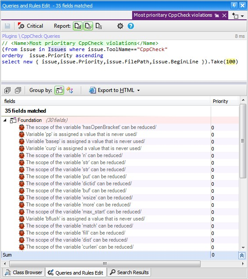Pin the Queries and Rules Edit panel
The height and width of the screenshot is (279, 248).
pyautogui.click(x=234, y=6)
